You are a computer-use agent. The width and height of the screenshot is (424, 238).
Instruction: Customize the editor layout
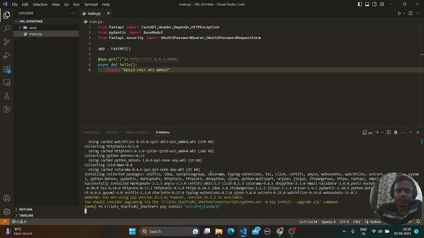(382, 5)
